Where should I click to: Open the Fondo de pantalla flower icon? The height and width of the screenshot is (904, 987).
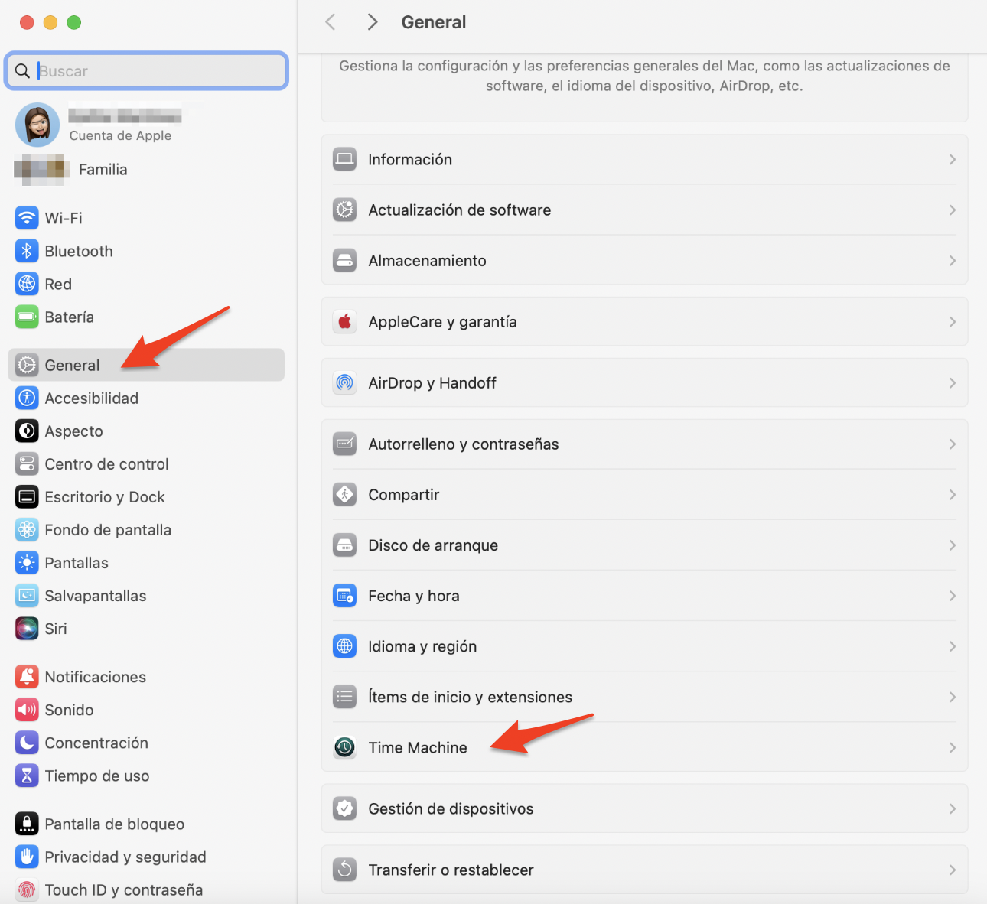[x=27, y=529]
